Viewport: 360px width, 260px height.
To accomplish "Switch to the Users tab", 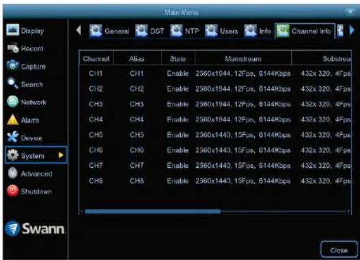I will [222, 31].
